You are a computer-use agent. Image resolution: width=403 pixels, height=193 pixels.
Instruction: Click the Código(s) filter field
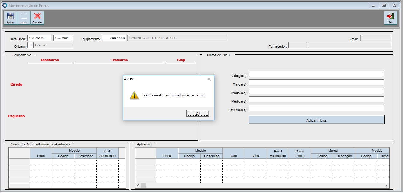pyautogui.click(x=317, y=74)
